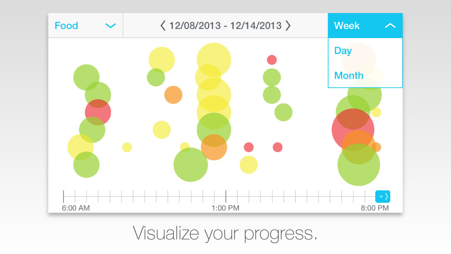Click the Week view dropdown header

tap(365, 26)
